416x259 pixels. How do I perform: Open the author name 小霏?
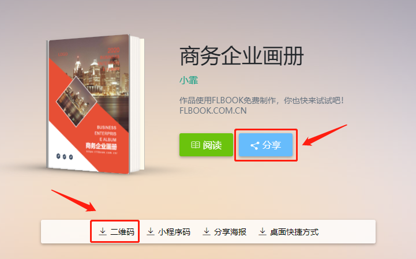pos(189,80)
